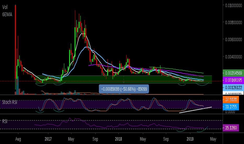The height and width of the screenshot is (144, 244).
Task: Click the purple 35.1260 RSI value tag
Action: [x=231, y=128]
